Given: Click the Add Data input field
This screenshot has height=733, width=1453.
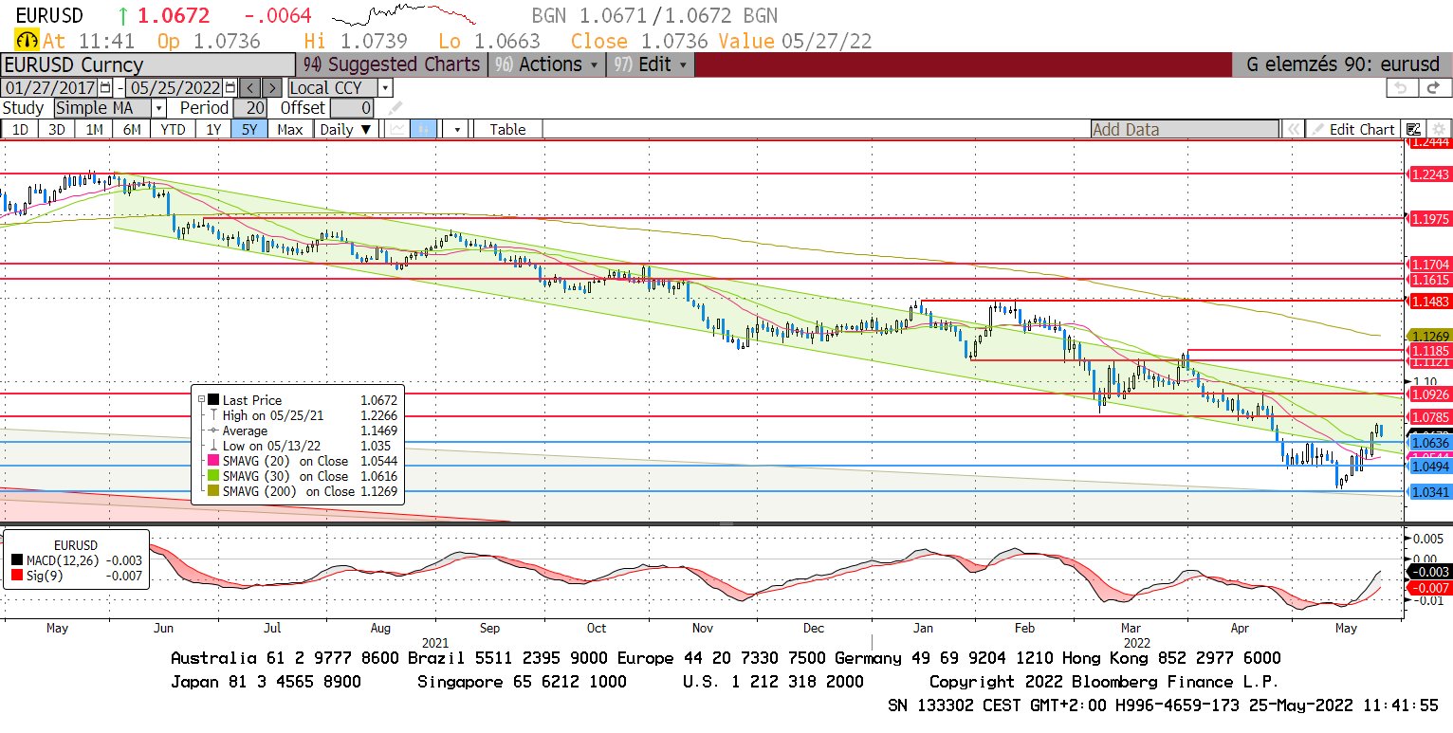Looking at the screenshot, I should (x=1185, y=129).
